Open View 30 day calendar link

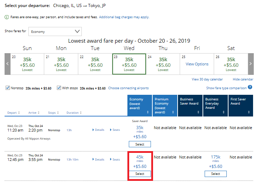point(207,79)
